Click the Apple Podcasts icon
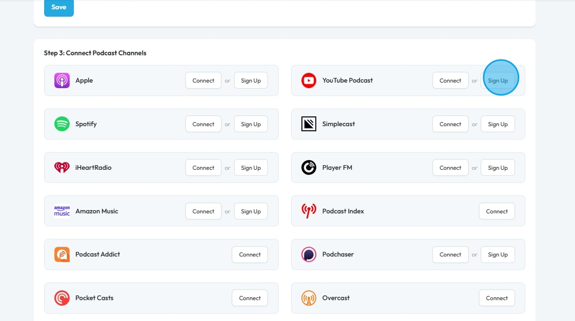The image size is (575, 321). 62,81
